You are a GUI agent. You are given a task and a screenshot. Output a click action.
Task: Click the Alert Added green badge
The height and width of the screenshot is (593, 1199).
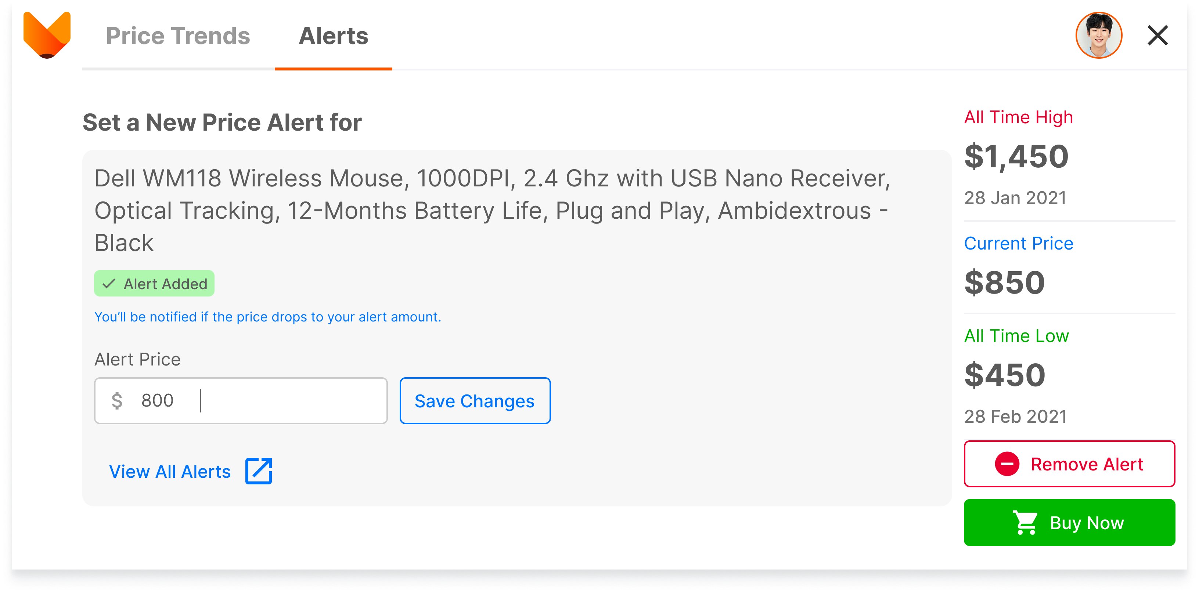point(154,283)
